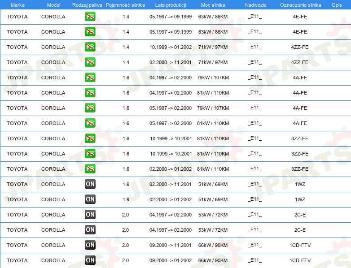The height and width of the screenshot is (268, 351).
Task: Click the Marka column header
Action: click(x=18, y=5)
